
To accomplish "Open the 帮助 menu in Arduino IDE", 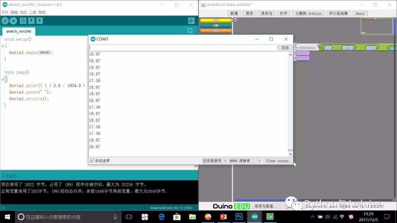I will [x=42, y=12].
